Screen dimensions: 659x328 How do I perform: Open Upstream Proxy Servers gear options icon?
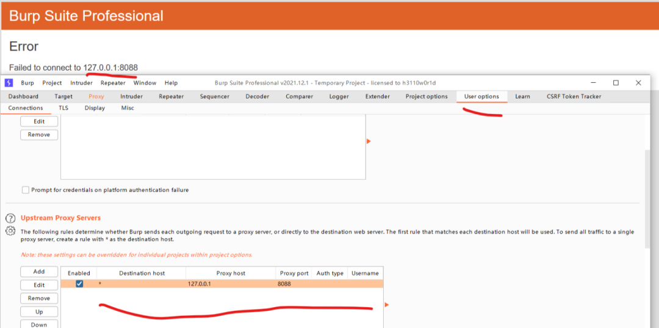(x=10, y=230)
